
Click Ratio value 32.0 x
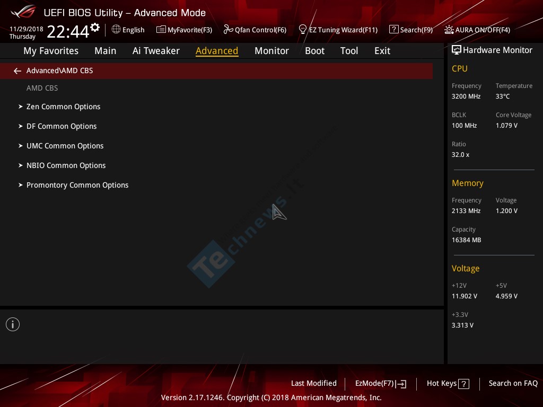point(460,155)
